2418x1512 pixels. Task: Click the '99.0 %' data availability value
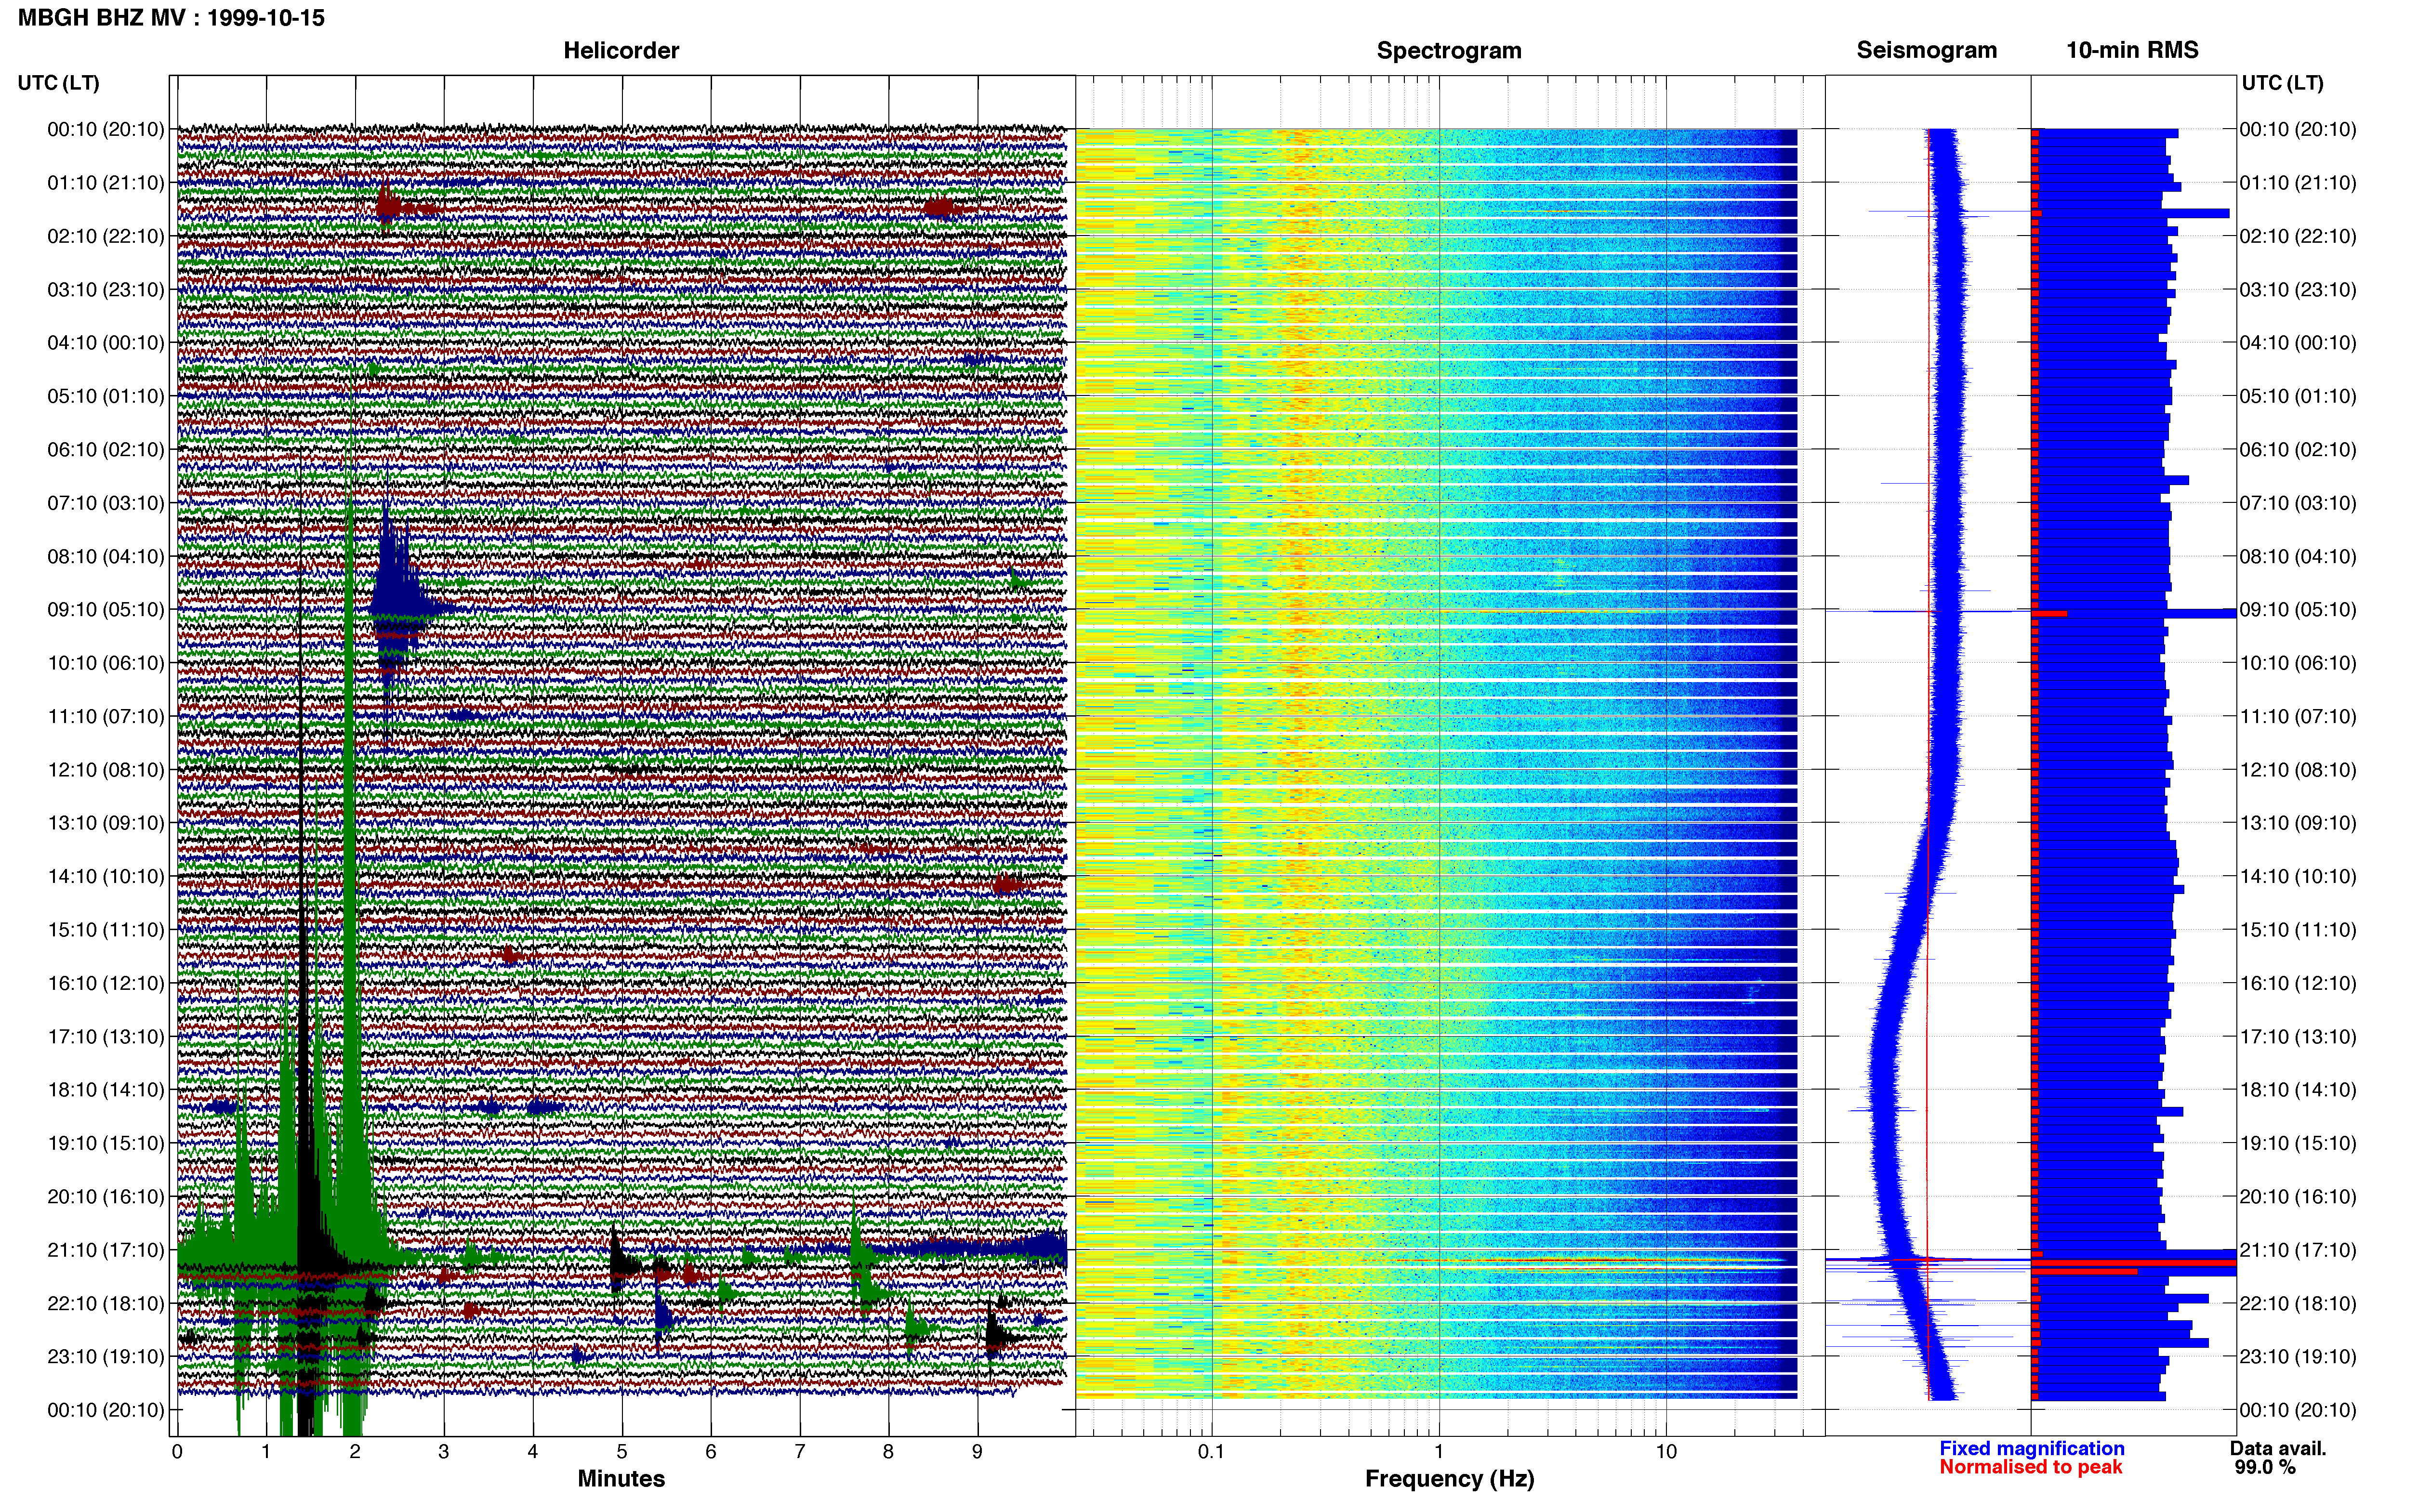coord(2265,1467)
